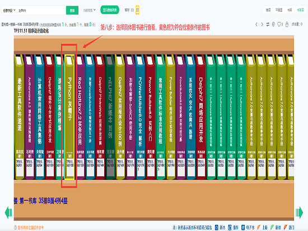Open the 最新工具软件速递 book spine
Image resolution: width=308 pixels, height=231 pixels.
point(19,117)
